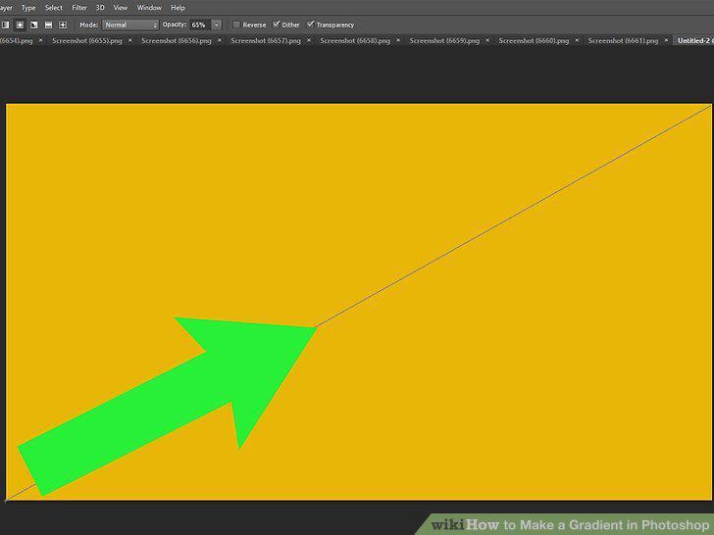
Task: Close the Screenshot (6661).png tab
Action: 666,40
